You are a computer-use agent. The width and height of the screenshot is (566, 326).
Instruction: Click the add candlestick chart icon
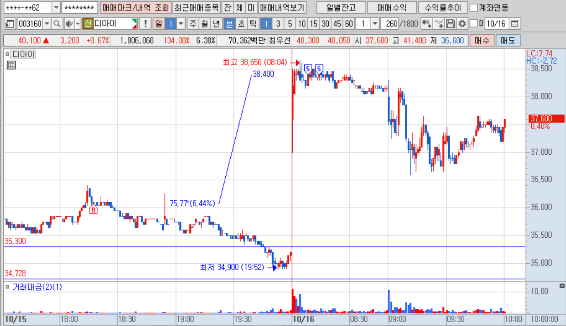coord(427,24)
